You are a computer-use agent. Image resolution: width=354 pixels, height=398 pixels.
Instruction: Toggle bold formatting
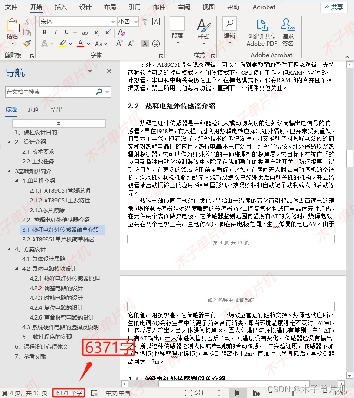(x=45, y=32)
